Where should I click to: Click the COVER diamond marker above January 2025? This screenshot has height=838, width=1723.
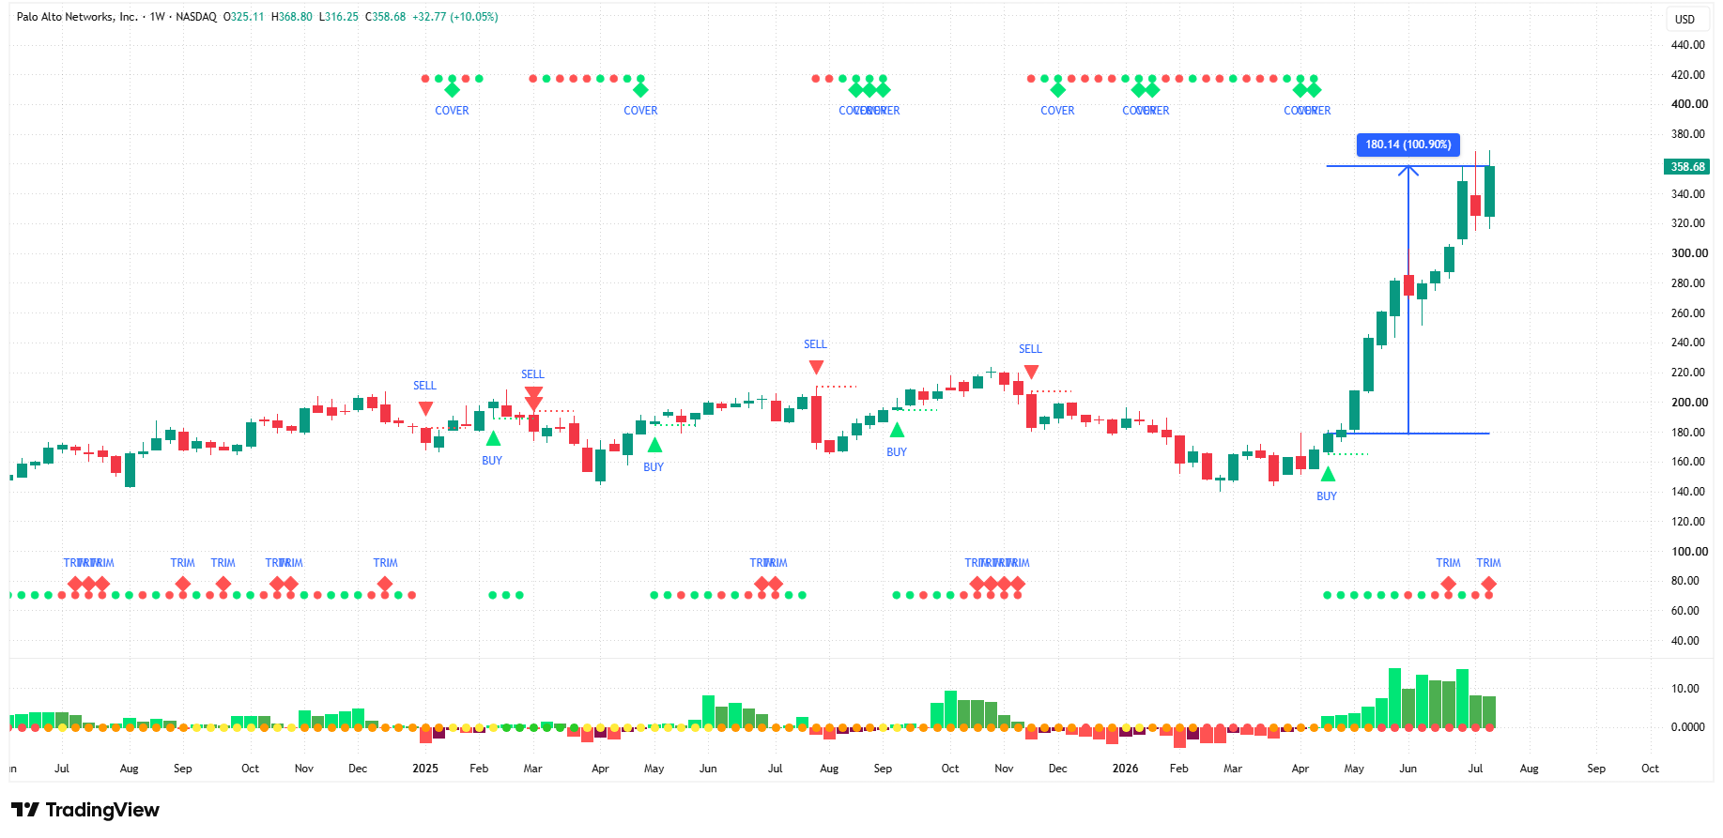(452, 90)
